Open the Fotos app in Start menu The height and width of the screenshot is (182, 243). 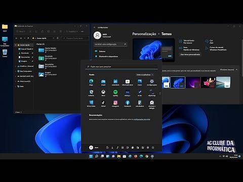click(x=140, y=82)
